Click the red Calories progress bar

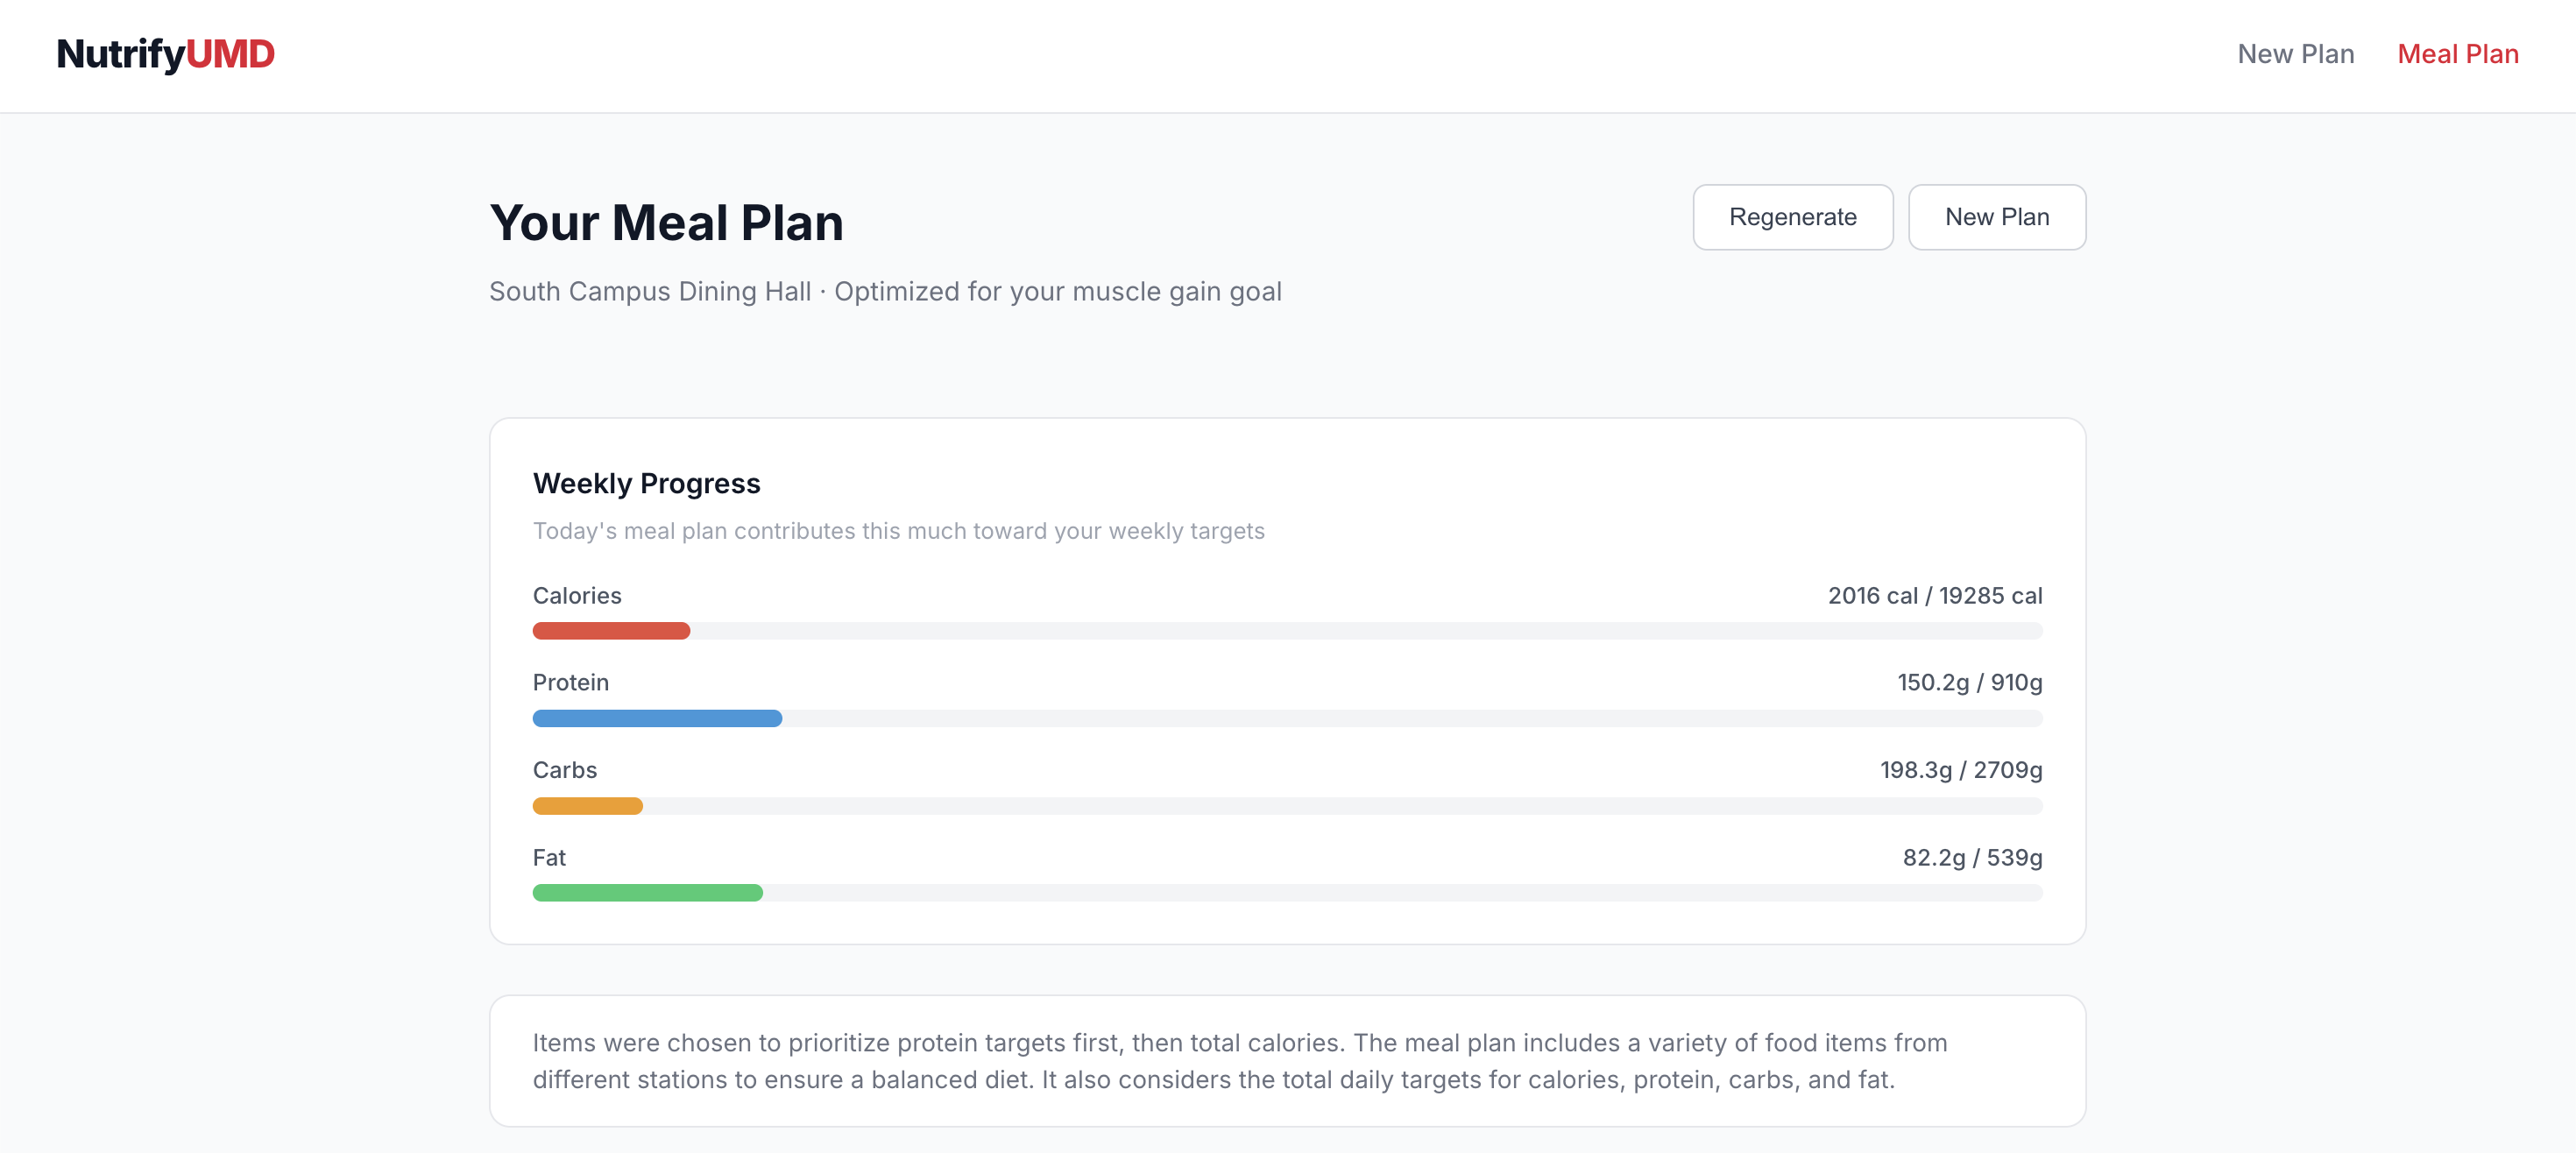coord(611,631)
